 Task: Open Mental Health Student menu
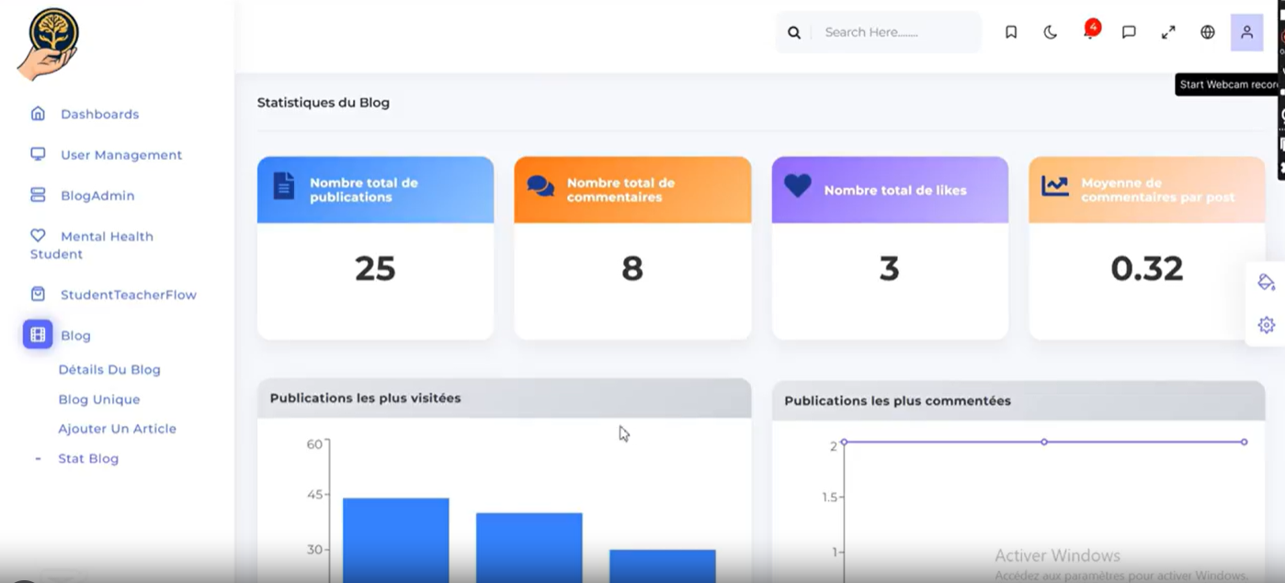(92, 245)
